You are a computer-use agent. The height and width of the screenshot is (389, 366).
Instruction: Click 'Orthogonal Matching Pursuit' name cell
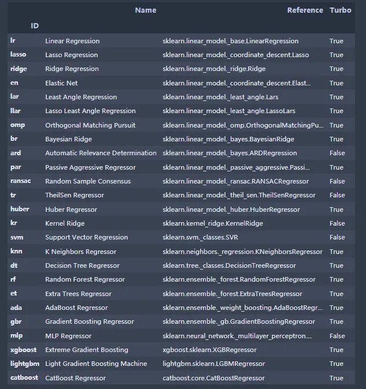click(90, 125)
